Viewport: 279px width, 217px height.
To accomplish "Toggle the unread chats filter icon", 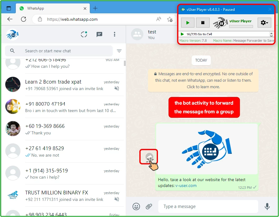I will pos(119,51).
